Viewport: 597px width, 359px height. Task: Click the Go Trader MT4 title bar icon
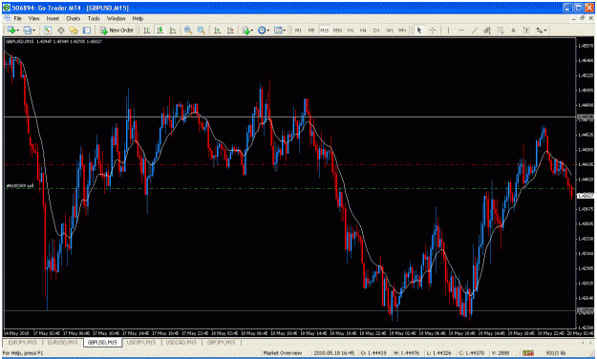pyautogui.click(x=7, y=8)
